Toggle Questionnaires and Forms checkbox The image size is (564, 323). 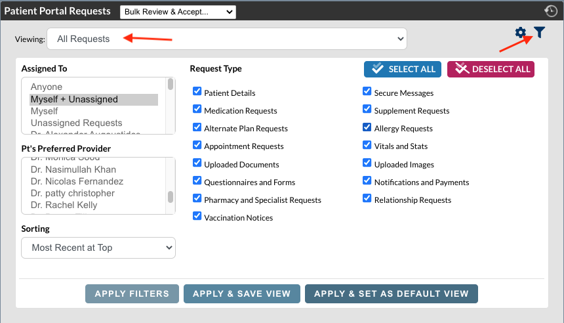[x=197, y=181]
